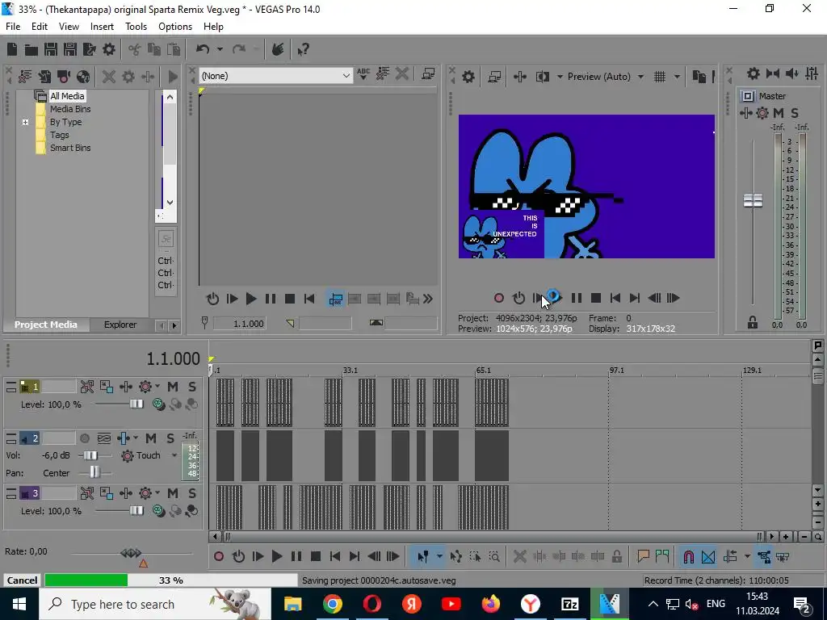Open the Preview (Auto) quality dropdown
This screenshot has width=827, height=620.
click(x=640, y=77)
